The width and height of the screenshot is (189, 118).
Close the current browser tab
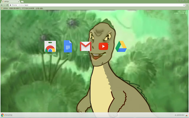tap(19, 1)
